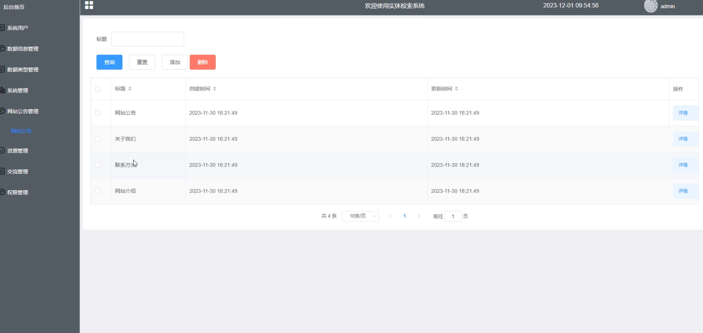
Task: Open the admin avatar icon
Action: point(651,6)
